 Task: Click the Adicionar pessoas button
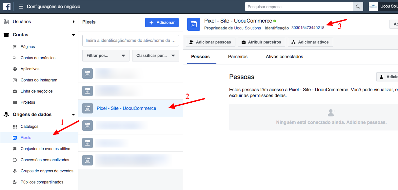click(210, 42)
